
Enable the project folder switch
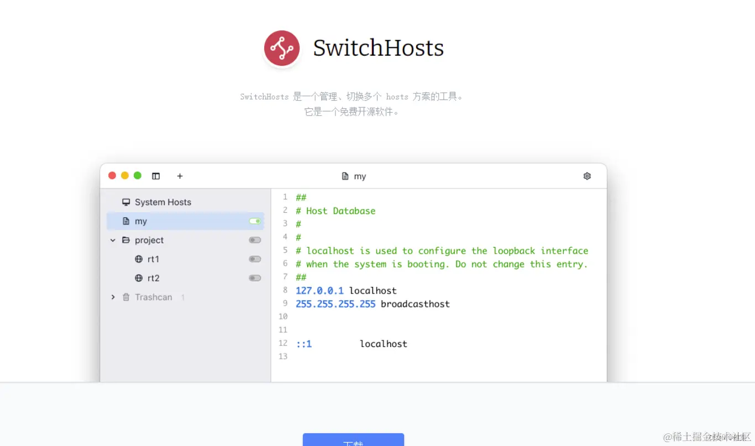pyautogui.click(x=255, y=240)
